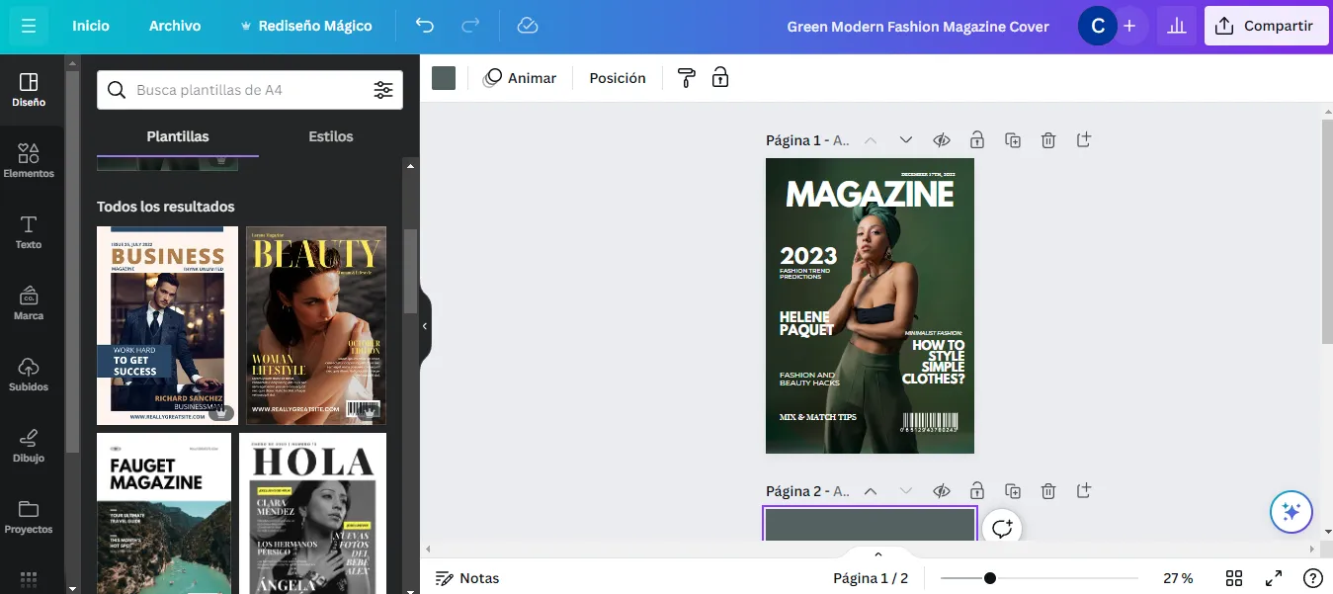1333x594 pixels.
Task: Click the Compartir button
Action: (x=1266, y=25)
